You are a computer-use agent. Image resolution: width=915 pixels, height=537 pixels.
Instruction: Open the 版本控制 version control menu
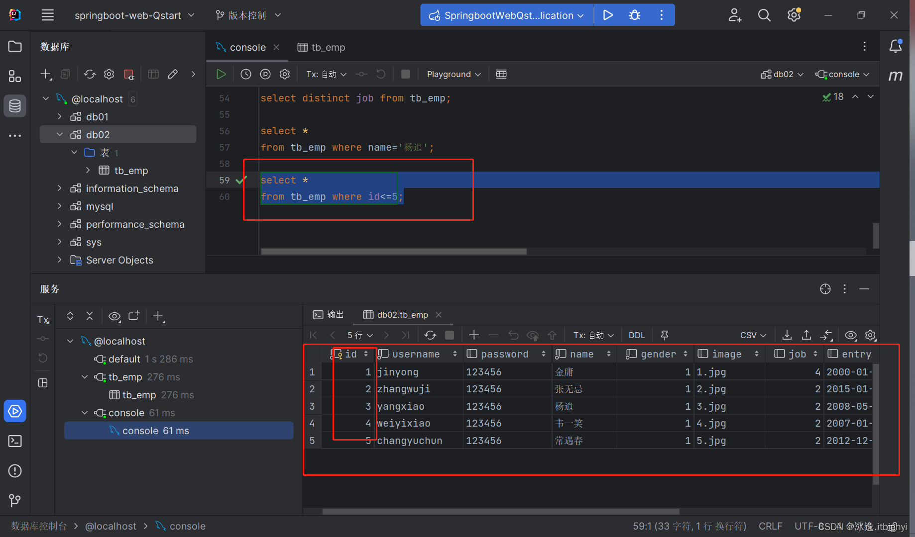click(248, 15)
